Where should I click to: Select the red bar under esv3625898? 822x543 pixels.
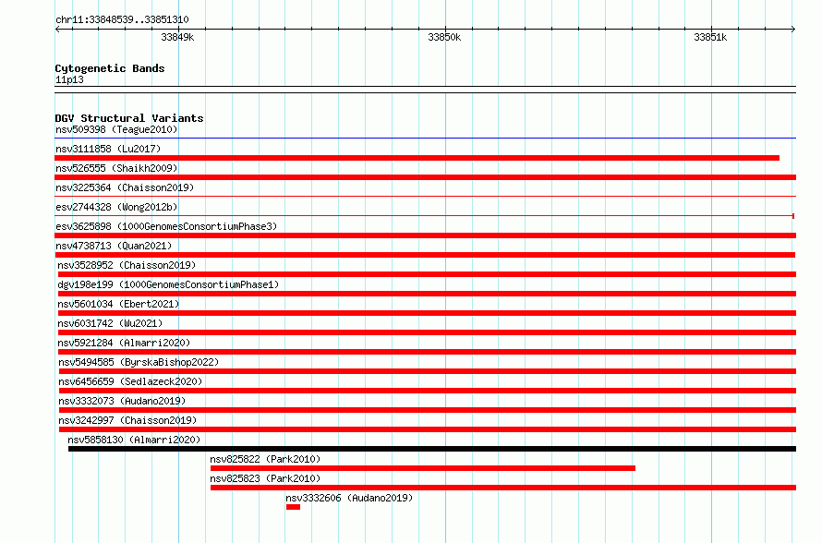point(425,235)
